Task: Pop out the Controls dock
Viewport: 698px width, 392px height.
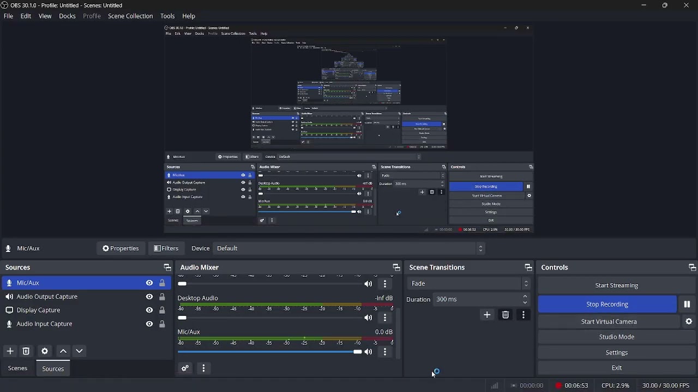Action: [693, 268]
